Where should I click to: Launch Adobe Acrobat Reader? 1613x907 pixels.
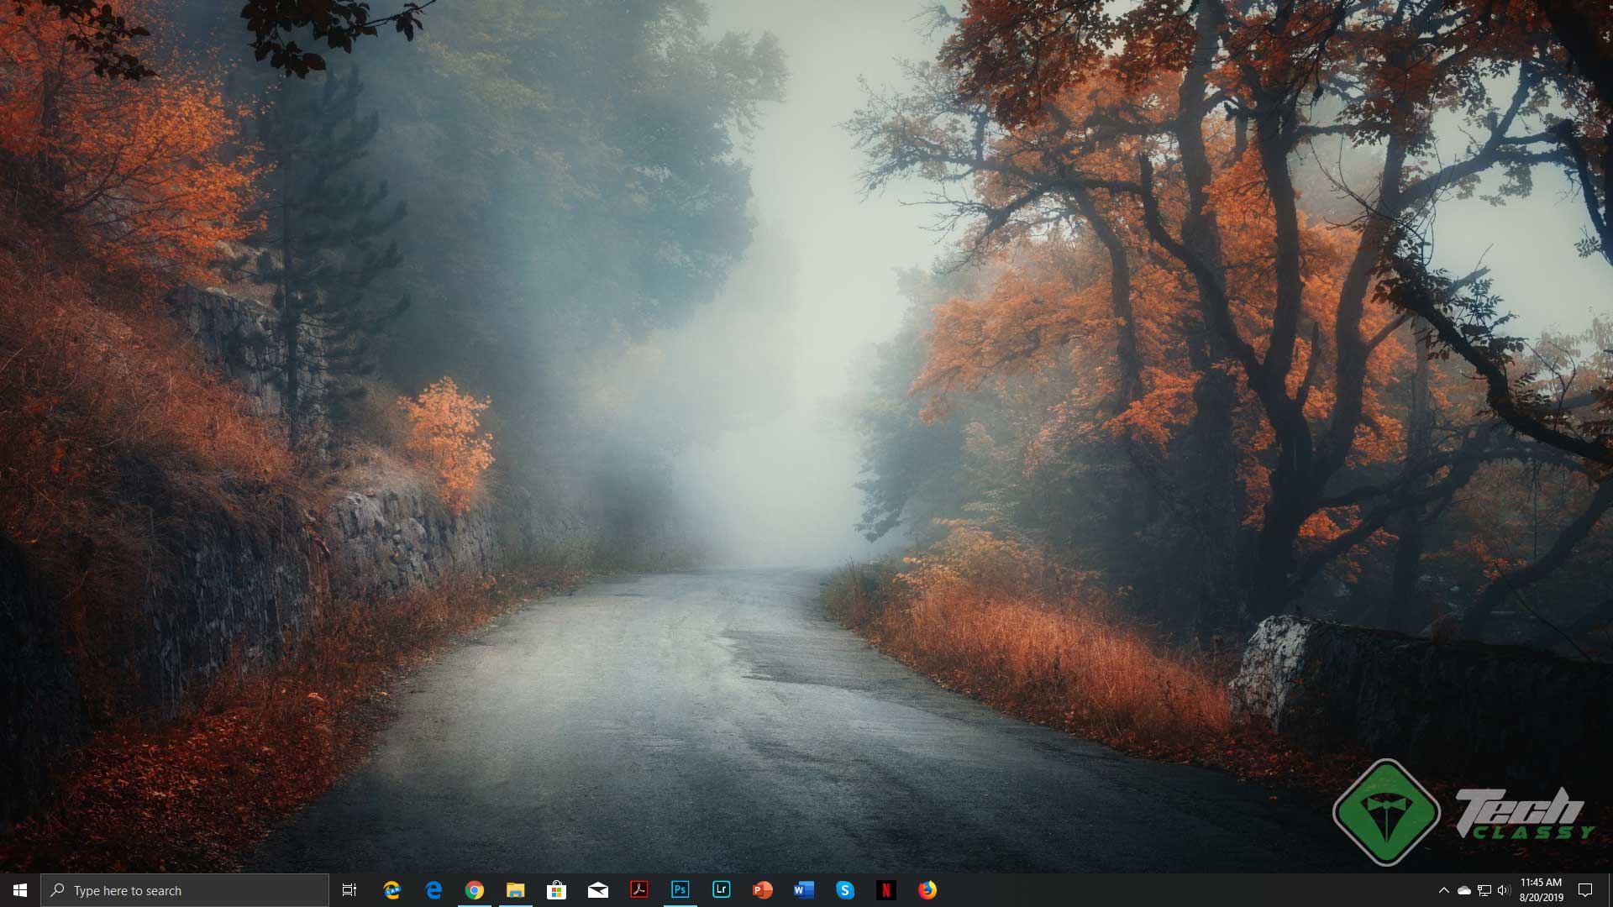tap(639, 890)
